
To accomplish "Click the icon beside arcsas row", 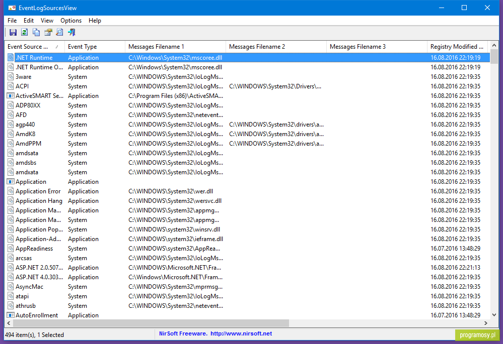I will pos(11,258).
